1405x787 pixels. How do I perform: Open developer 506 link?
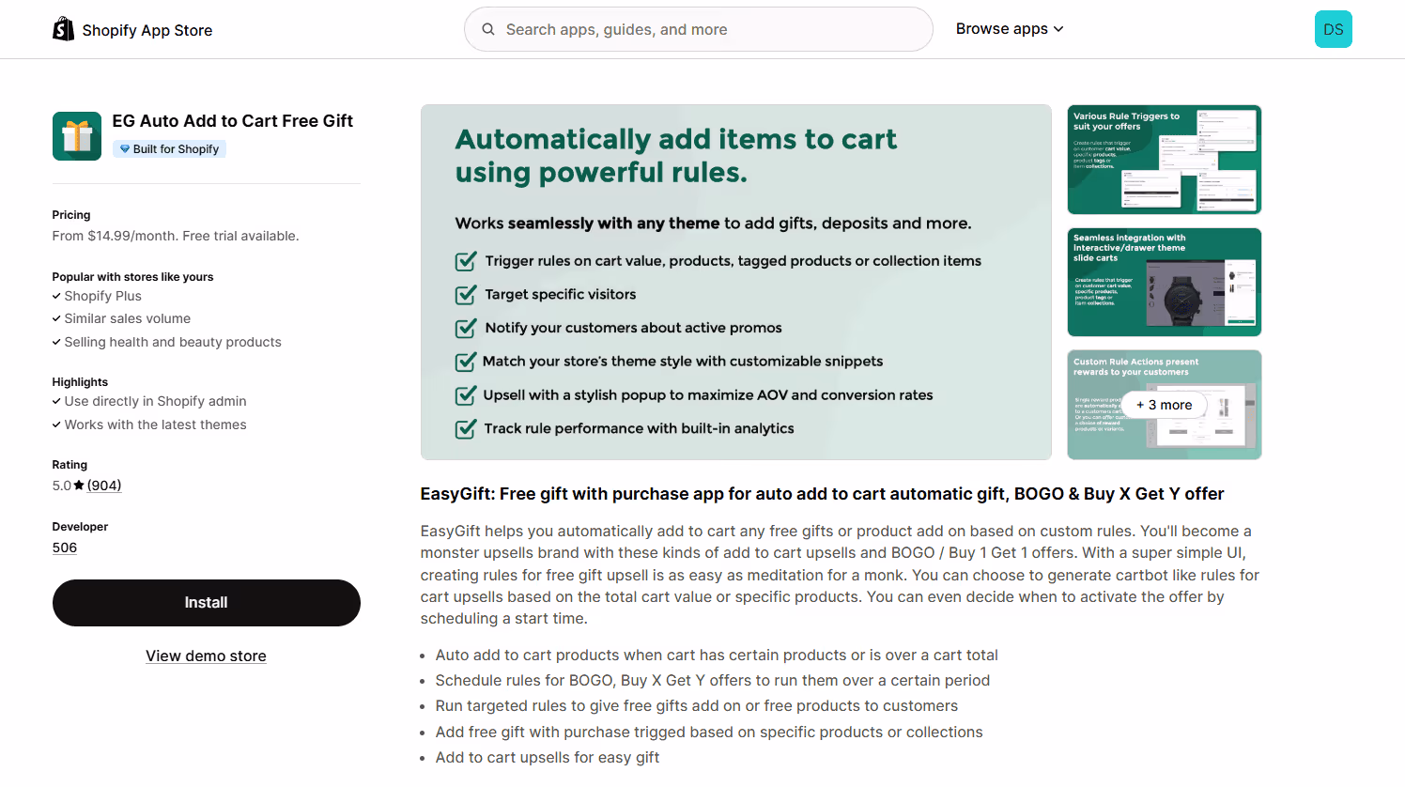tap(65, 548)
